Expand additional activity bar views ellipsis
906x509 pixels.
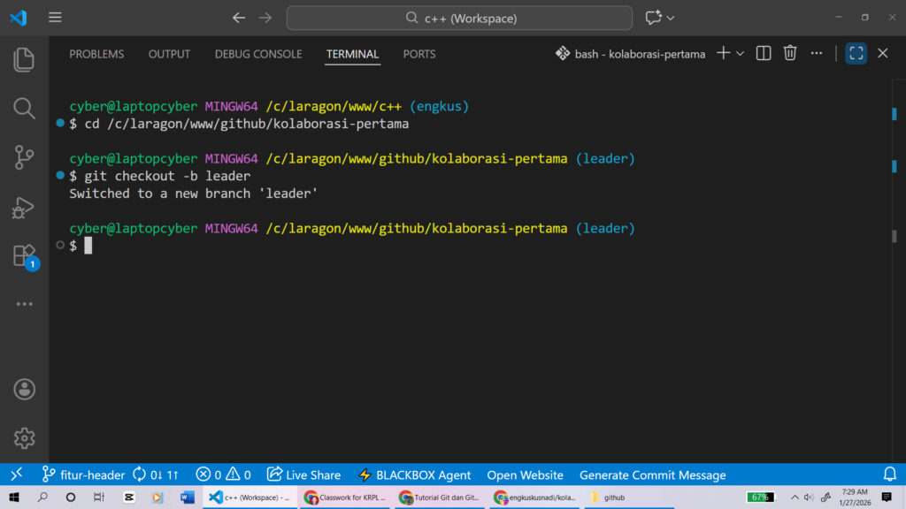[x=24, y=304]
